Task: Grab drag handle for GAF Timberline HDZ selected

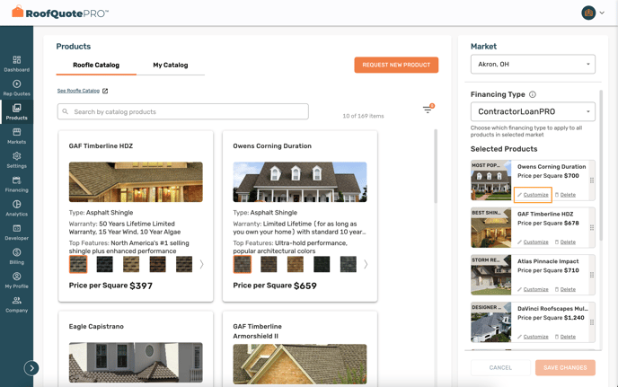Action: [592, 228]
